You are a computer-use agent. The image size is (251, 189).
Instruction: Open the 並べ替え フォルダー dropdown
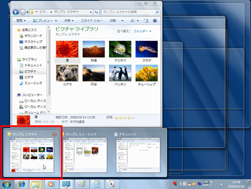click(142, 31)
